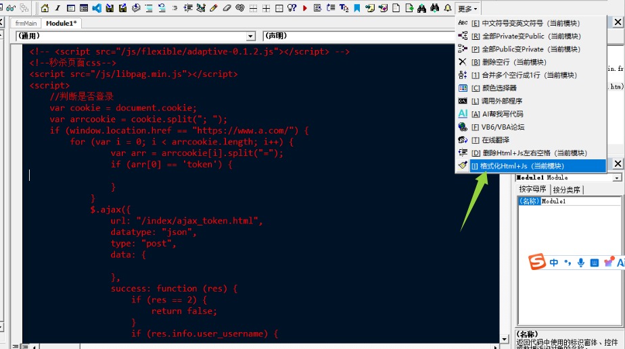Switch to 按分类序 properties tab
The image size is (625, 349).
tap(568, 190)
